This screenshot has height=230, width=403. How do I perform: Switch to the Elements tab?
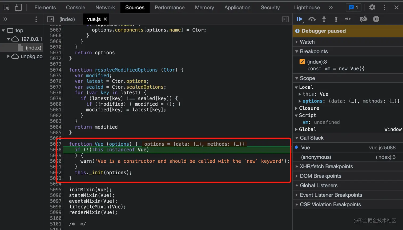[45, 7]
